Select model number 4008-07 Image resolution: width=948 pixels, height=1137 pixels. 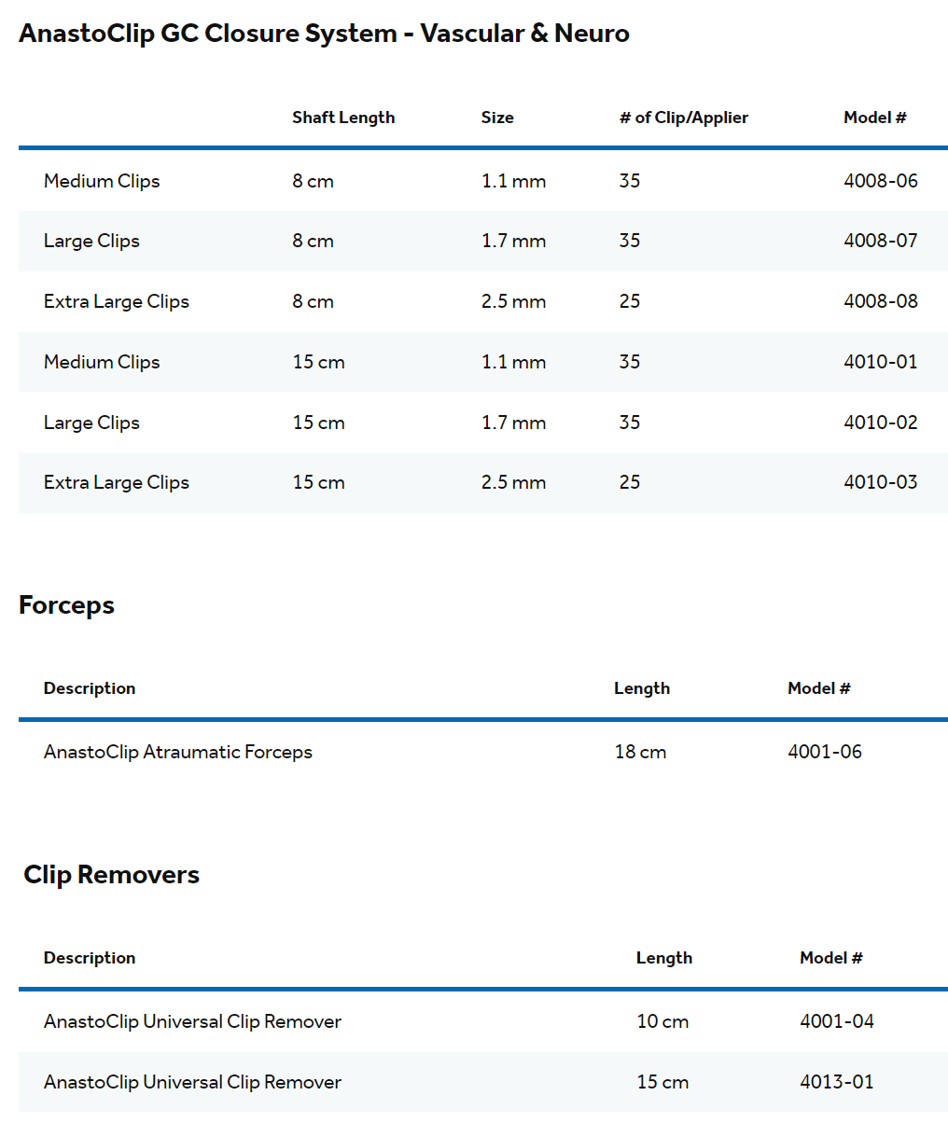click(x=880, y=241)
